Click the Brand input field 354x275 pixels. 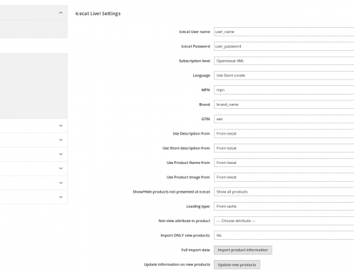(284, 105)
